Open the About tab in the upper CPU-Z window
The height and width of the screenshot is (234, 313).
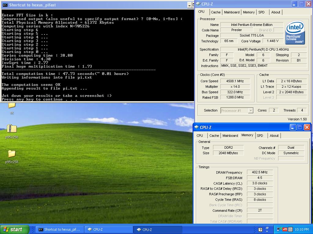point(276,12)
